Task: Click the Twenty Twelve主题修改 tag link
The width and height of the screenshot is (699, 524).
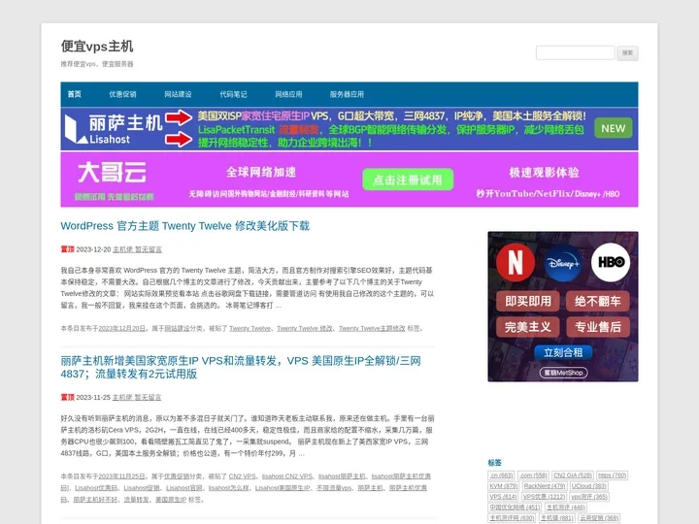Action: coord(372,328)
